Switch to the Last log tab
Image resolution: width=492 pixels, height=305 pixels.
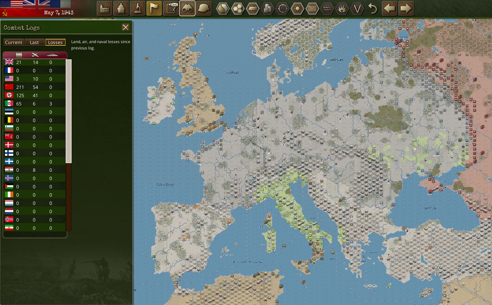tap(34, 42)
